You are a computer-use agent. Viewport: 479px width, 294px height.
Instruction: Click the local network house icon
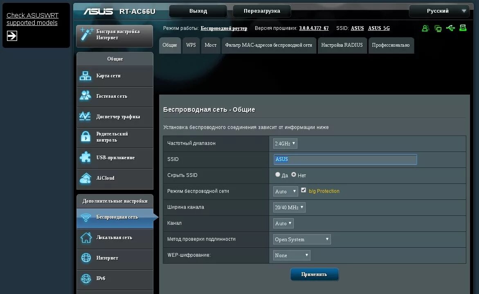pos(86,237)
